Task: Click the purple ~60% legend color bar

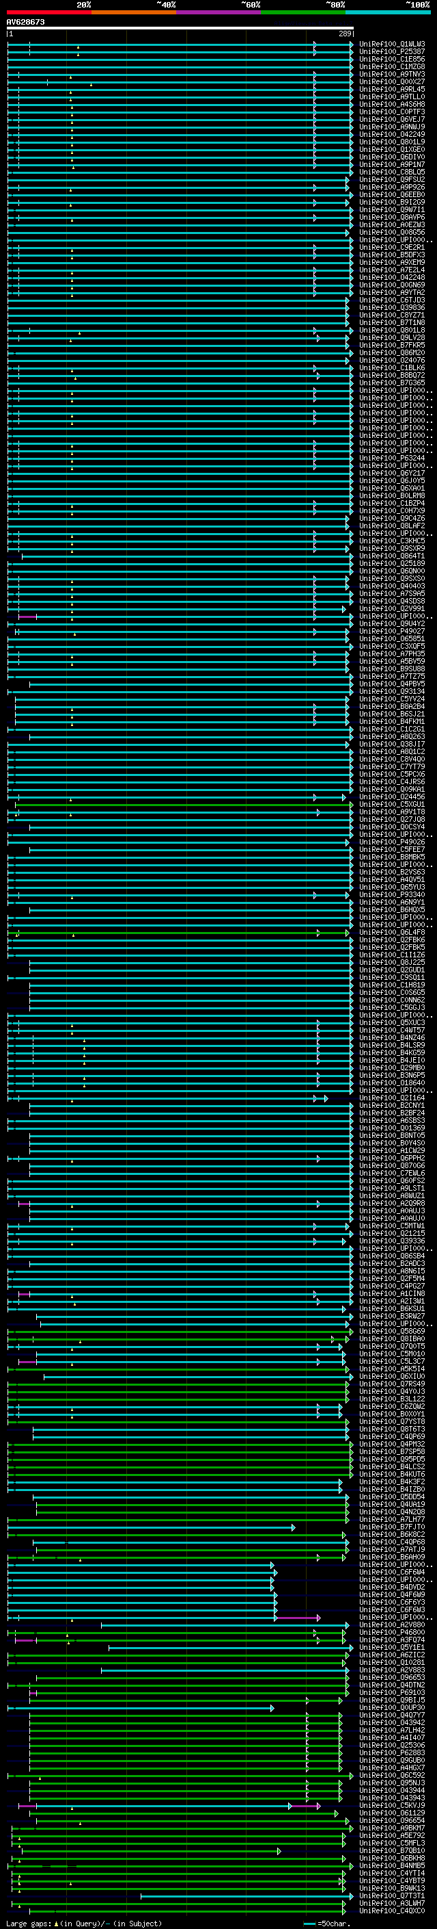Action: [x=218, y=12]
